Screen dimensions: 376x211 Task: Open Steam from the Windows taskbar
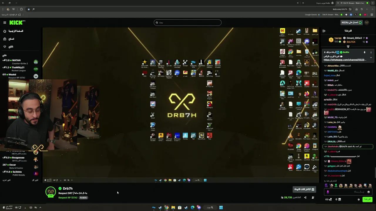(160, 207)
